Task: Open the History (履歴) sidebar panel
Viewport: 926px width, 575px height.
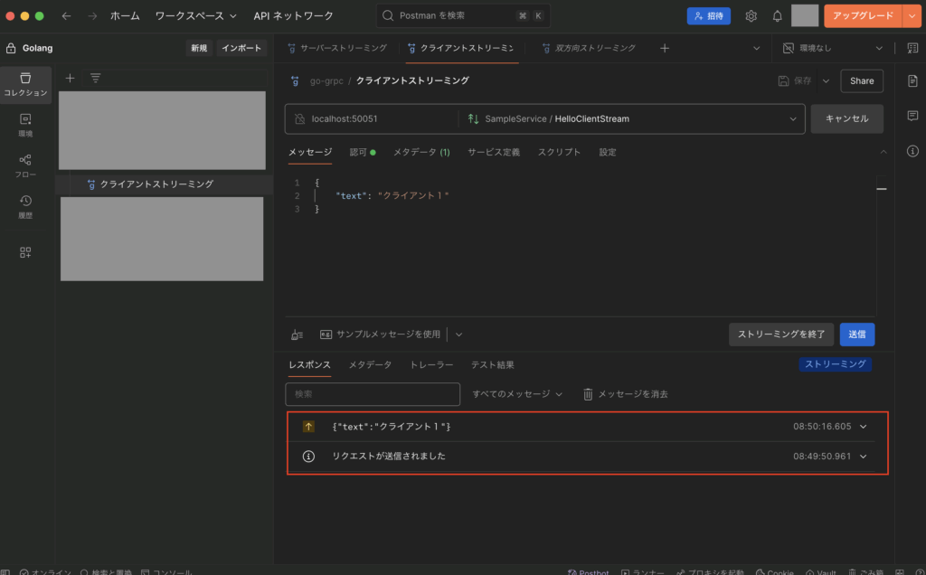Action: pos(25,207)
